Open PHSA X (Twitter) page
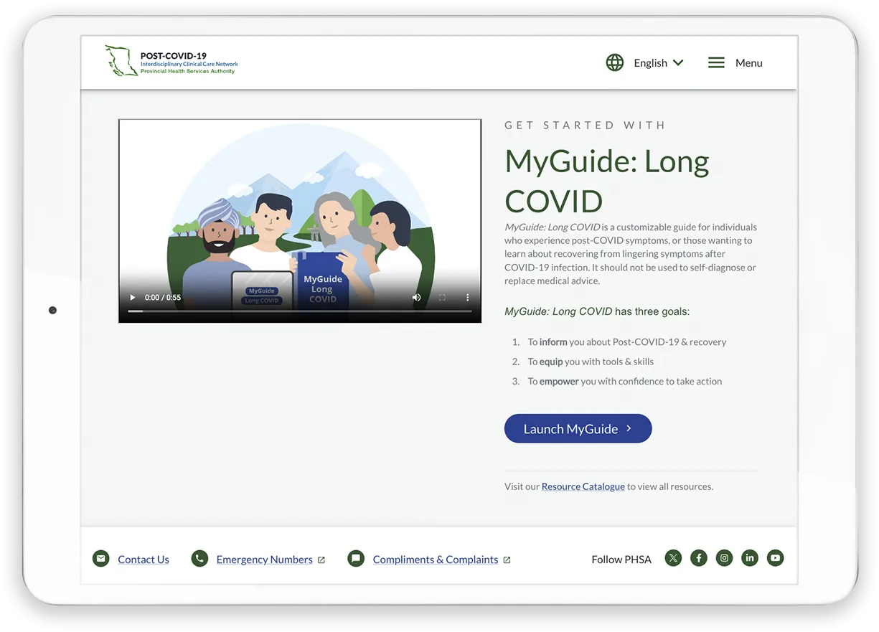This screenshot has width=879, height=632. click(x=673, y=558)
